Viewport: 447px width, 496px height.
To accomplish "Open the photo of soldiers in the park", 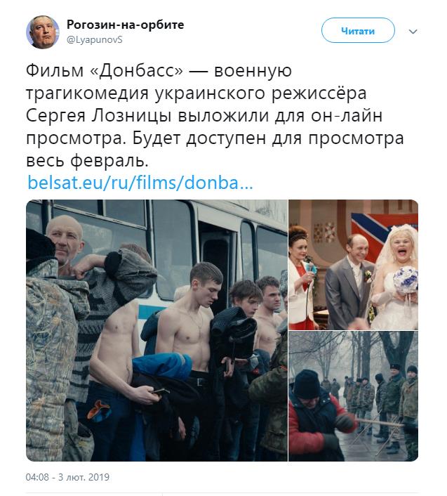I will [354, 396].
